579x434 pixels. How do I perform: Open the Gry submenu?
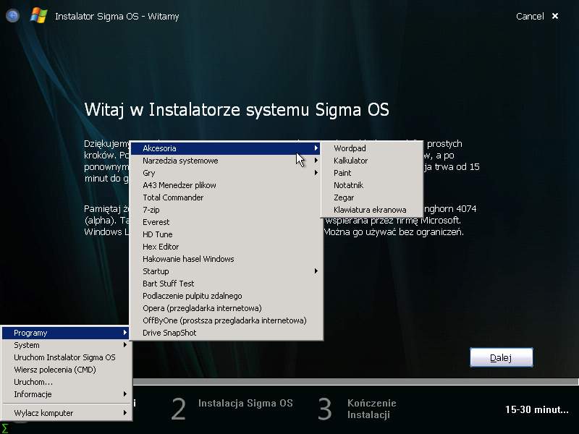pos(226,173)
